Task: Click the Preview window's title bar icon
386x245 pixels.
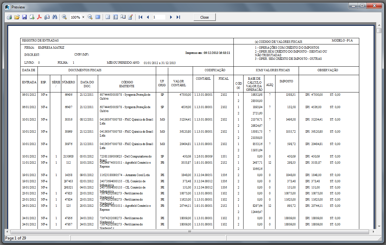Action: (x=7, y=7)
